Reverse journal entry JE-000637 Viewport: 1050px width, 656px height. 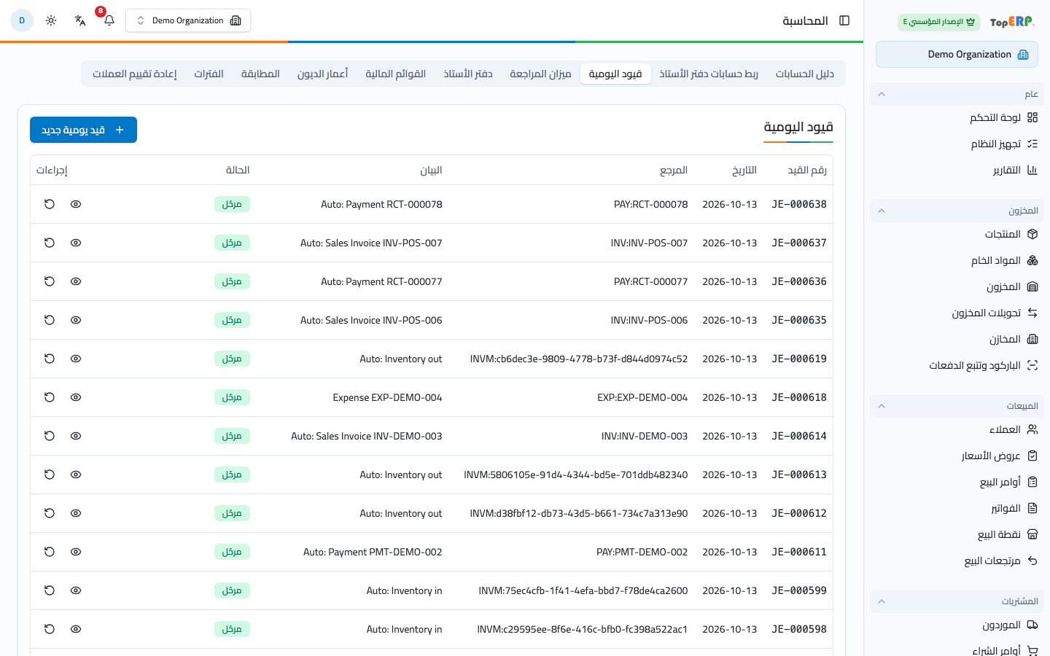(x=50, y=243)
